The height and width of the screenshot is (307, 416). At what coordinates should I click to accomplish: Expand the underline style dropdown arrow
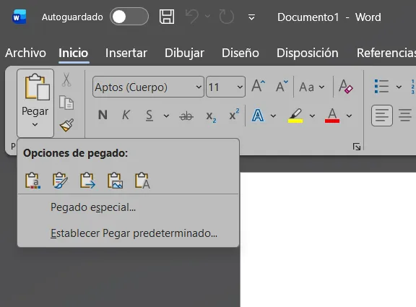(x=166, y=116)
